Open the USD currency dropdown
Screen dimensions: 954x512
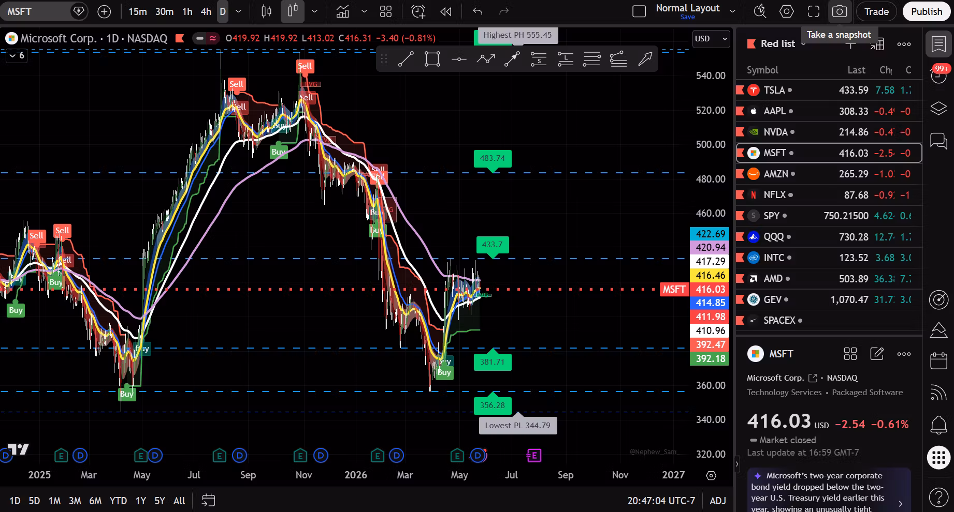[x=711, y=39]
